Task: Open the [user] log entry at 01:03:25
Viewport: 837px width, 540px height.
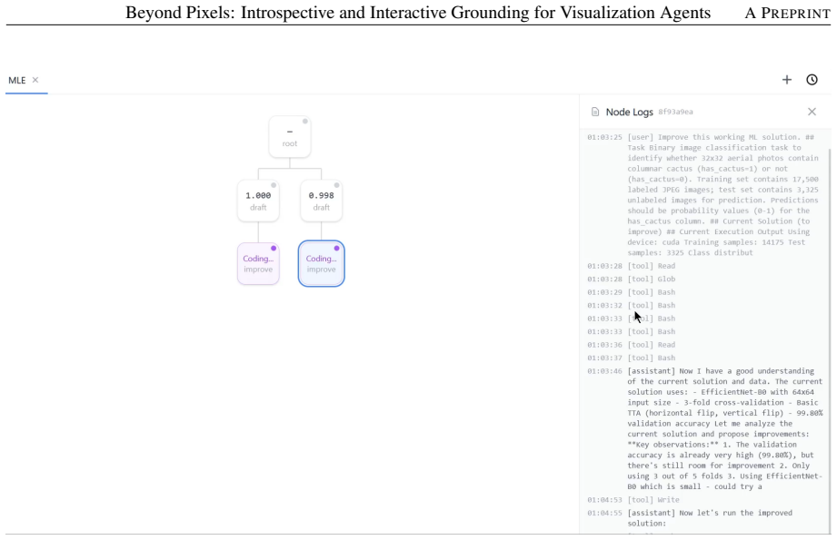Action: click(x=703, y=194)
